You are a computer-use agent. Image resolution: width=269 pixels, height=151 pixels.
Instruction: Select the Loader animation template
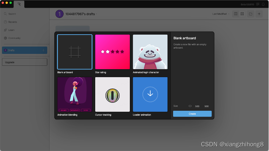coord(150,94)
